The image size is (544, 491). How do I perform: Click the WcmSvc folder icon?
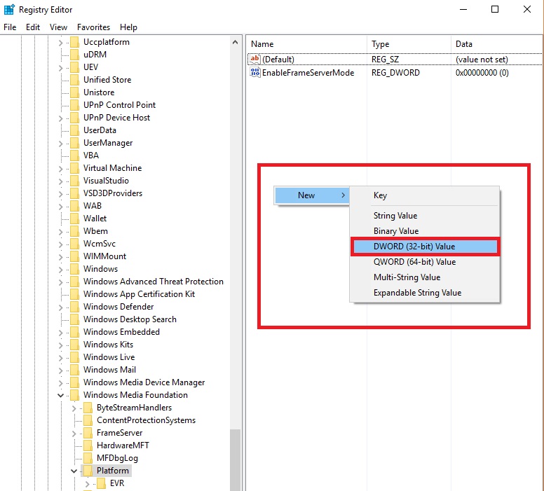coord(74,244)
